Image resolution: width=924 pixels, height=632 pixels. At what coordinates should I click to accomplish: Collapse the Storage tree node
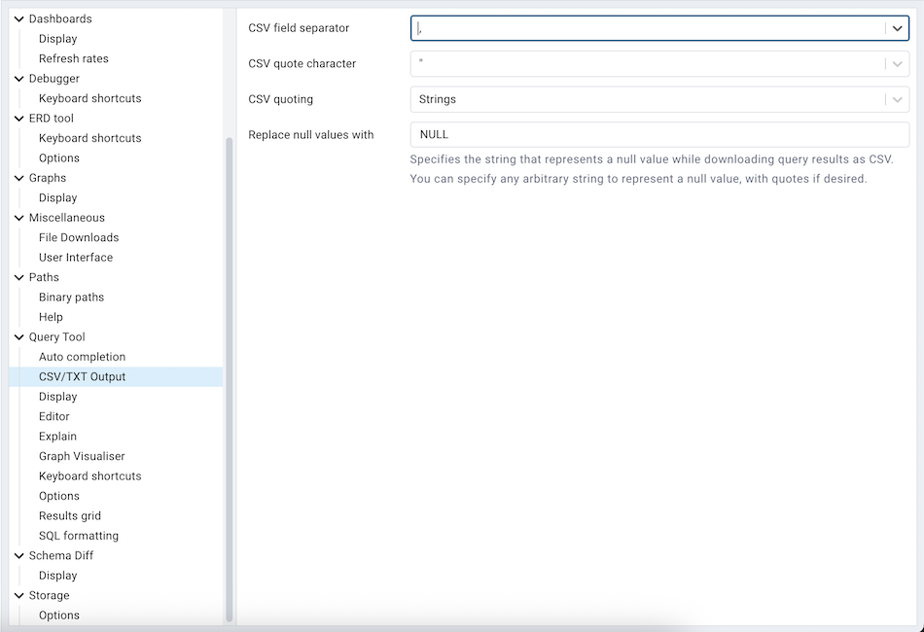[18, 595]
